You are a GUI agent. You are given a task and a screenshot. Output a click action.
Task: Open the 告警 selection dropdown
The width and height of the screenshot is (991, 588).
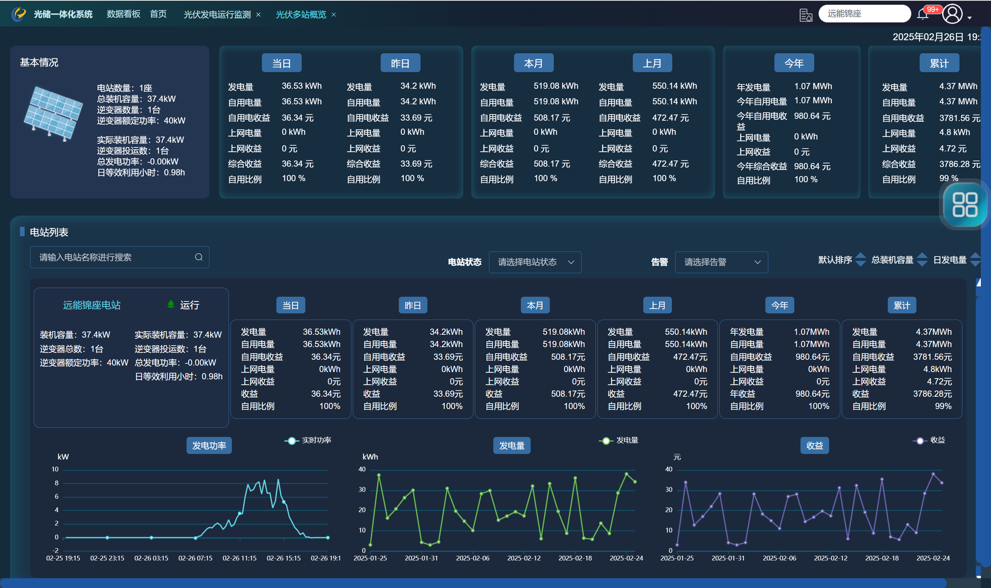point(721,262)
